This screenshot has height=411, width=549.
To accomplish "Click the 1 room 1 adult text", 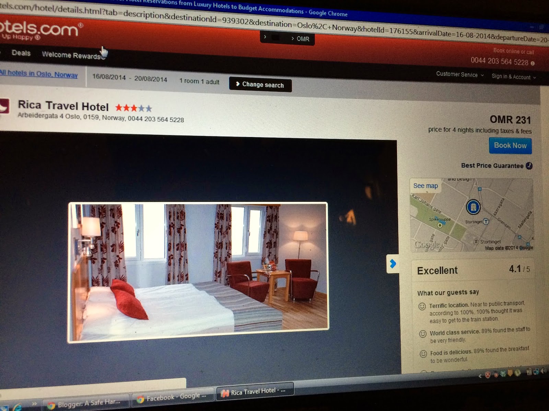I will click(199, 82).
